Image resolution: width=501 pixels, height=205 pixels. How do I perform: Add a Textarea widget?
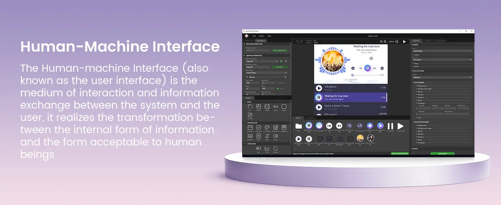point(250,115)
